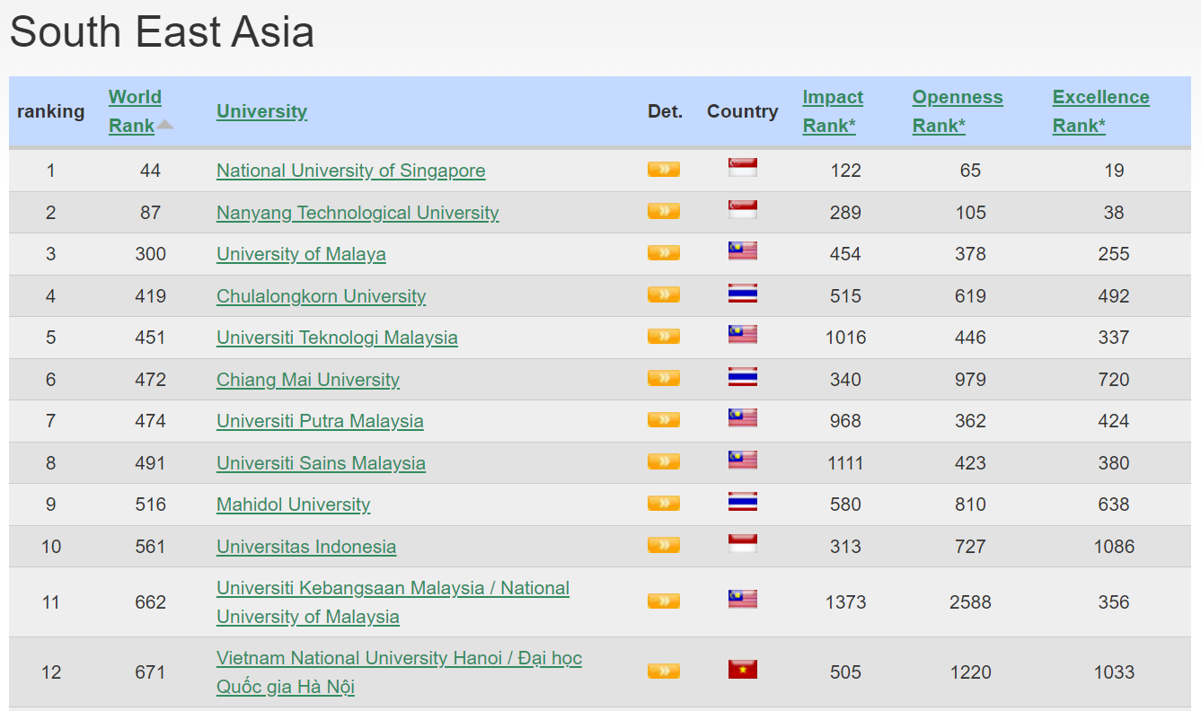Open Chulalongkorn University link
The height and width of the screenshot is (711, 1201).
tap(321, 296)
